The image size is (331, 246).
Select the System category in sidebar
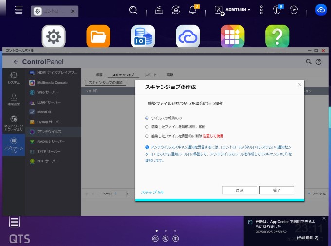click(x=14, y=78)
